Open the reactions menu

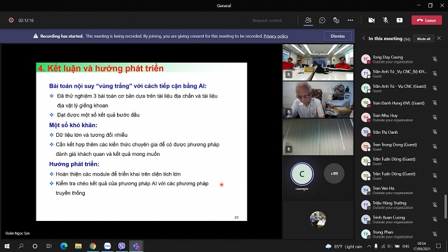coord(336,20)
